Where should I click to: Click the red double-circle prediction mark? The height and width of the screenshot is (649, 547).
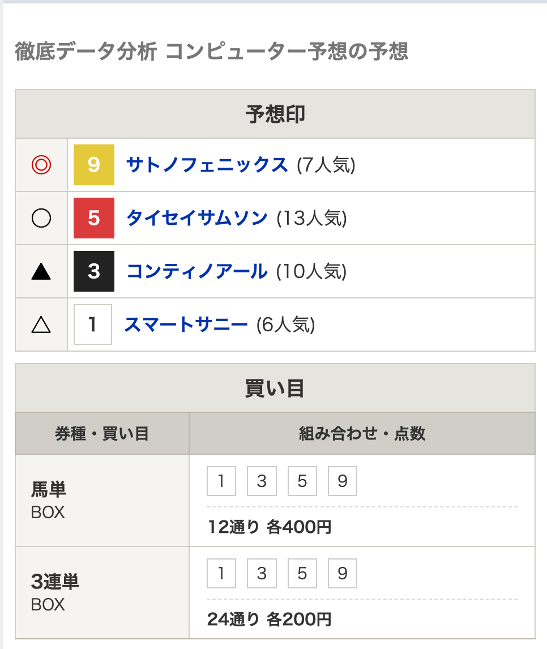41,165
